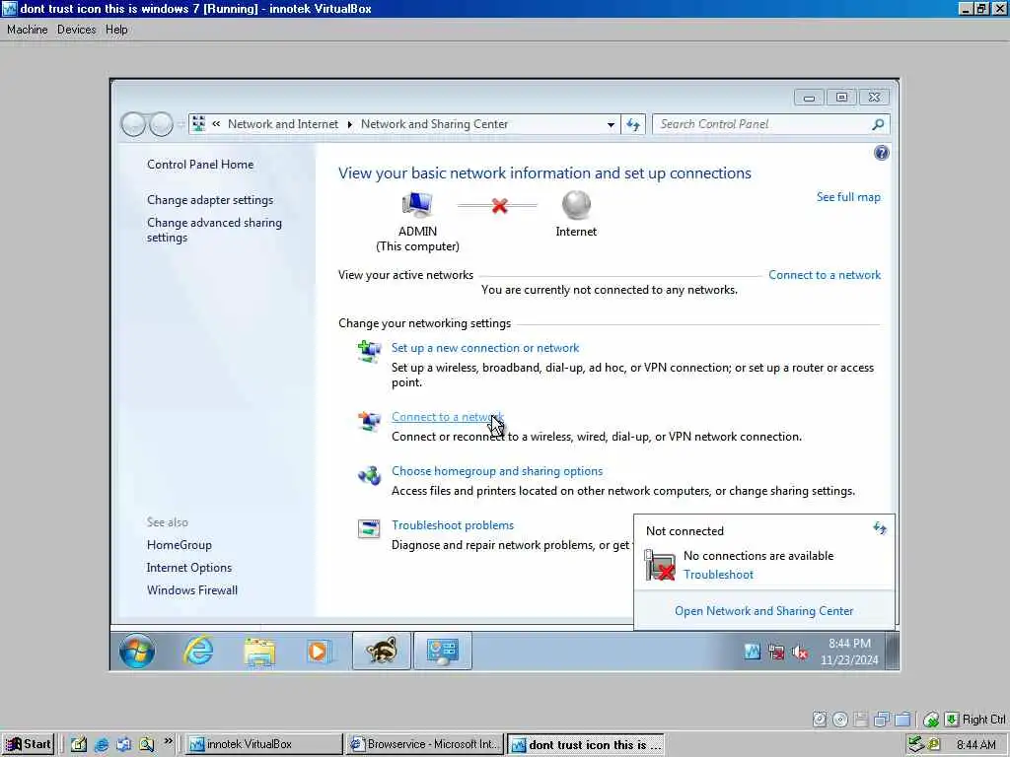Click the Internet globe icon
This screenshot has height=757, width=1010.
click(576, 205)
